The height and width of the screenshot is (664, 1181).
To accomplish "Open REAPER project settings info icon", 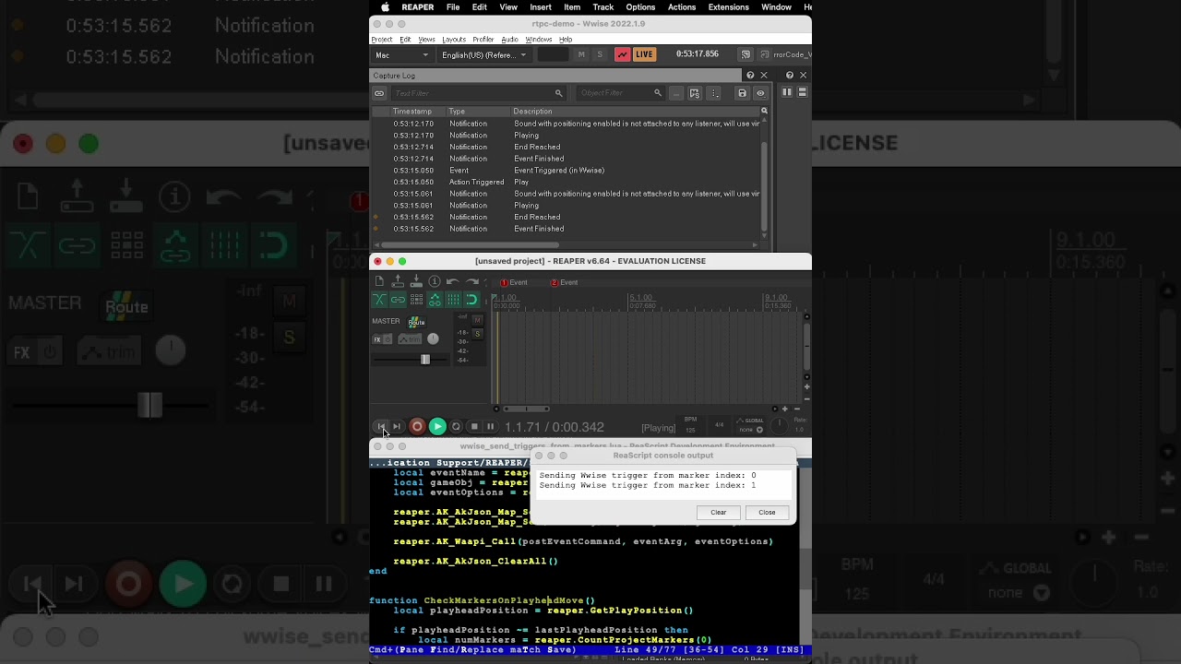I will (x=435, y=281).
